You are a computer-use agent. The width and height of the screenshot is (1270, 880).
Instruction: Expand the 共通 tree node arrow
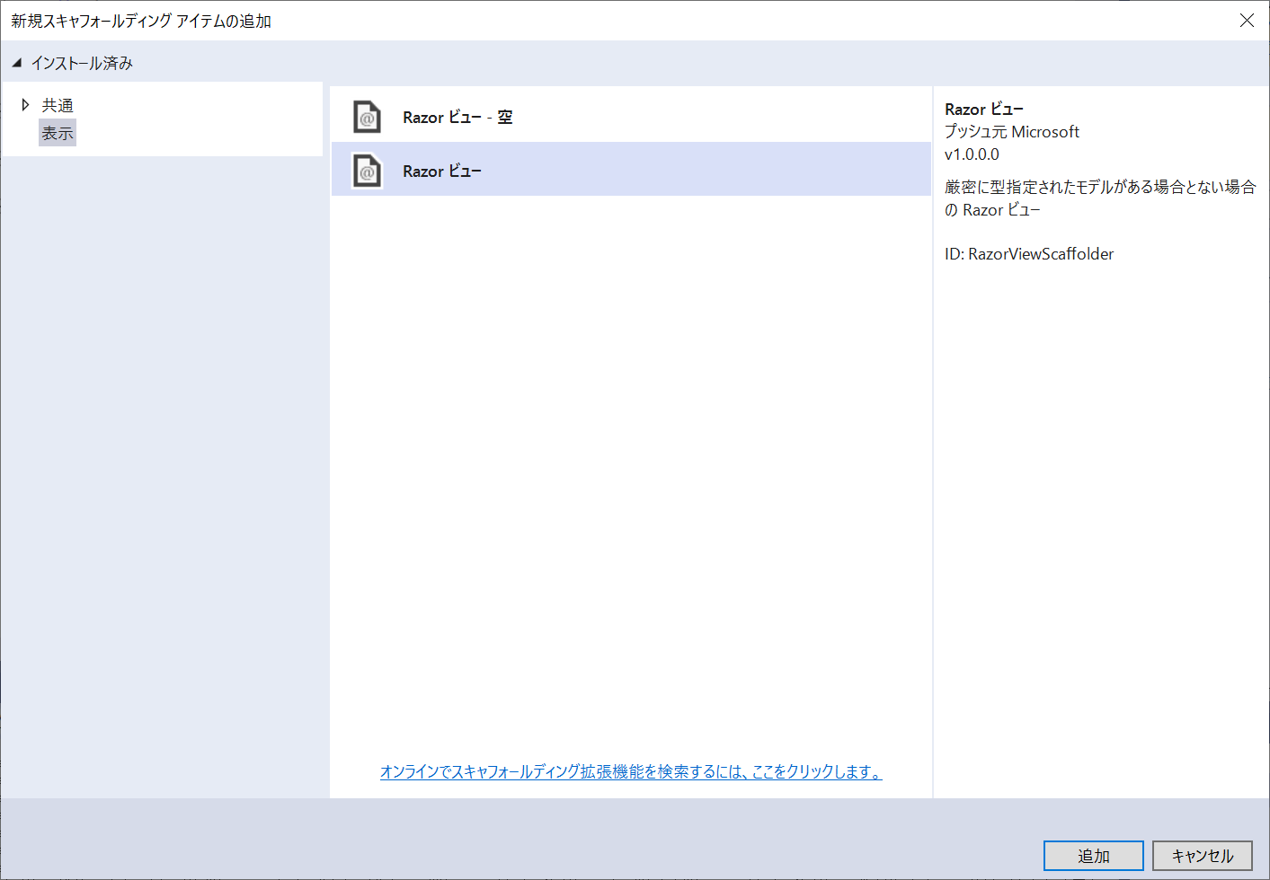click(25, 105)
